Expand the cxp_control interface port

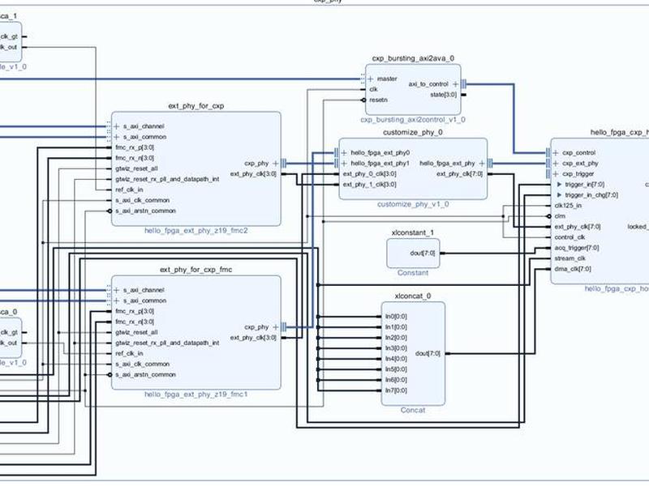tap(556, 152)
